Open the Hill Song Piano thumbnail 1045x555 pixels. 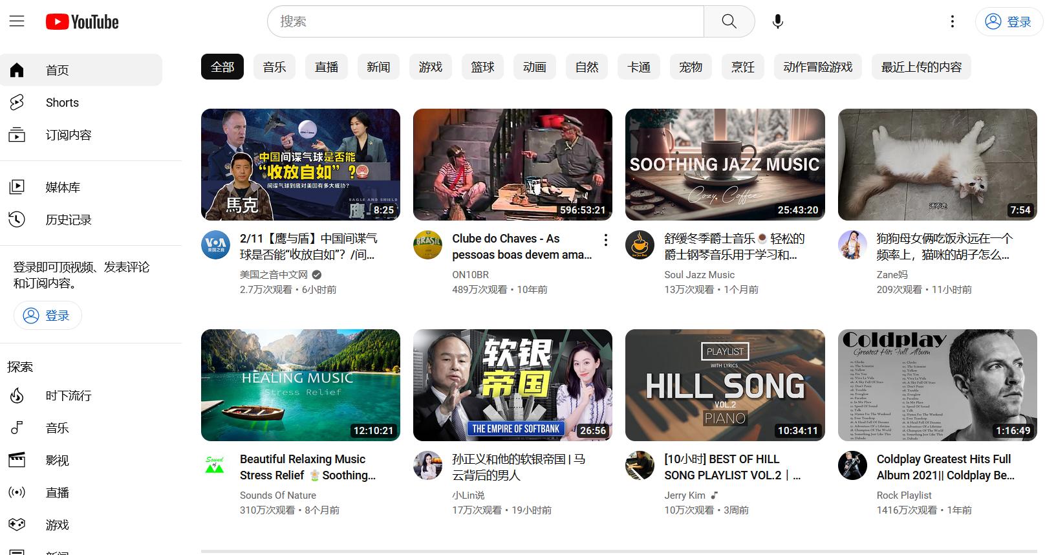point(725,385)
